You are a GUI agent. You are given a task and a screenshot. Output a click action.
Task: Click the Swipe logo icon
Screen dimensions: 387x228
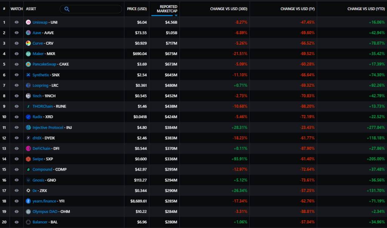tap(28, 159)
